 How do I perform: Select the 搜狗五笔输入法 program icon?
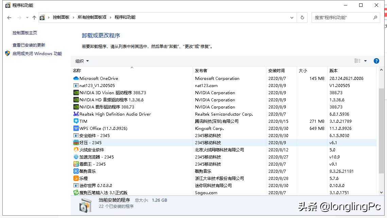pyautogui.click(x=75, y=192)
